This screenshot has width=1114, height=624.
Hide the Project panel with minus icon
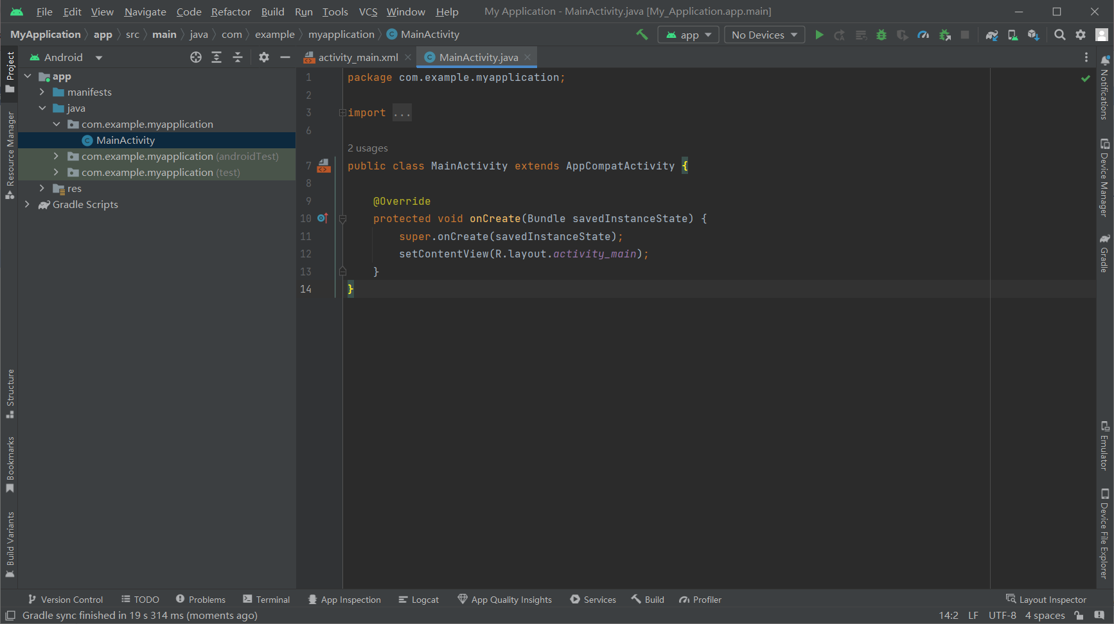pos(285,57)
